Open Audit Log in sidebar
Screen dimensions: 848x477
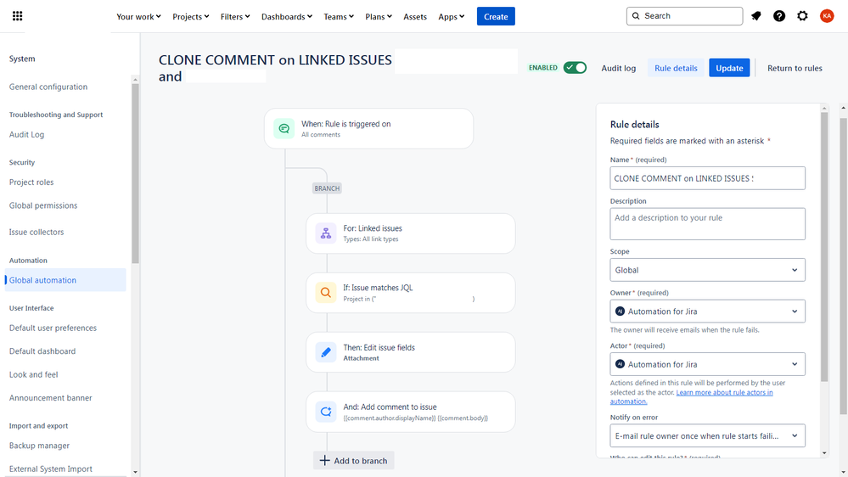[x=26, y=134]
